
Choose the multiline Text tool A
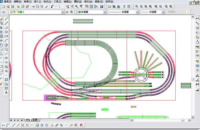click(6, 93)
